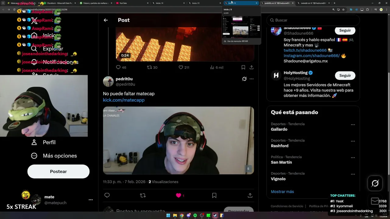Open twitch.tv/shadoune666 link
This screenshot has height=219, width=390.
click(305, 50)
